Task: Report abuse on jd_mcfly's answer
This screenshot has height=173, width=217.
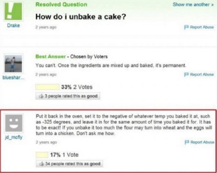Action: click(199, 142)
